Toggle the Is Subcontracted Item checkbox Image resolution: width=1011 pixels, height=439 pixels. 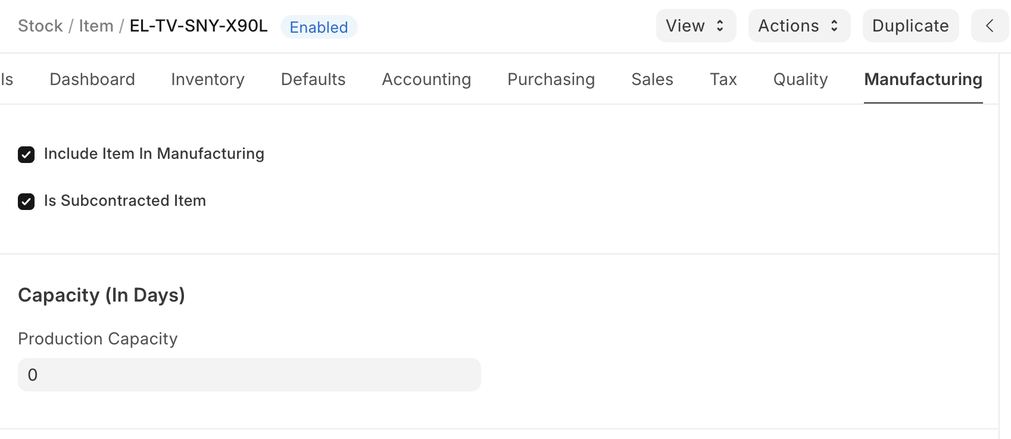[26, 202]
